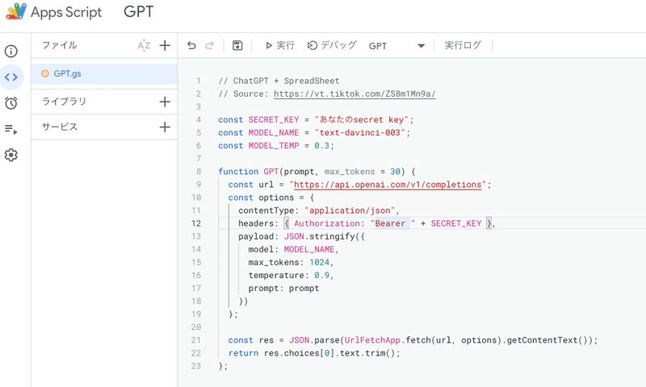Click the SECRET_KEY constant on line 4
646x387 pixels.
(274, 119)
